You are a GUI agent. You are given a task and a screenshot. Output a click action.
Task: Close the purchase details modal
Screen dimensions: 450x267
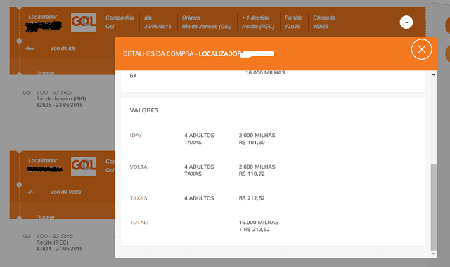tap(421, 49)
